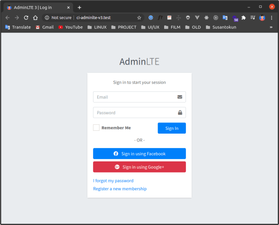This screenshot has height=225, width=279.
Task: Click the gear-shaped extension icon
Action: pyautogui.click(x=188, y=18)
